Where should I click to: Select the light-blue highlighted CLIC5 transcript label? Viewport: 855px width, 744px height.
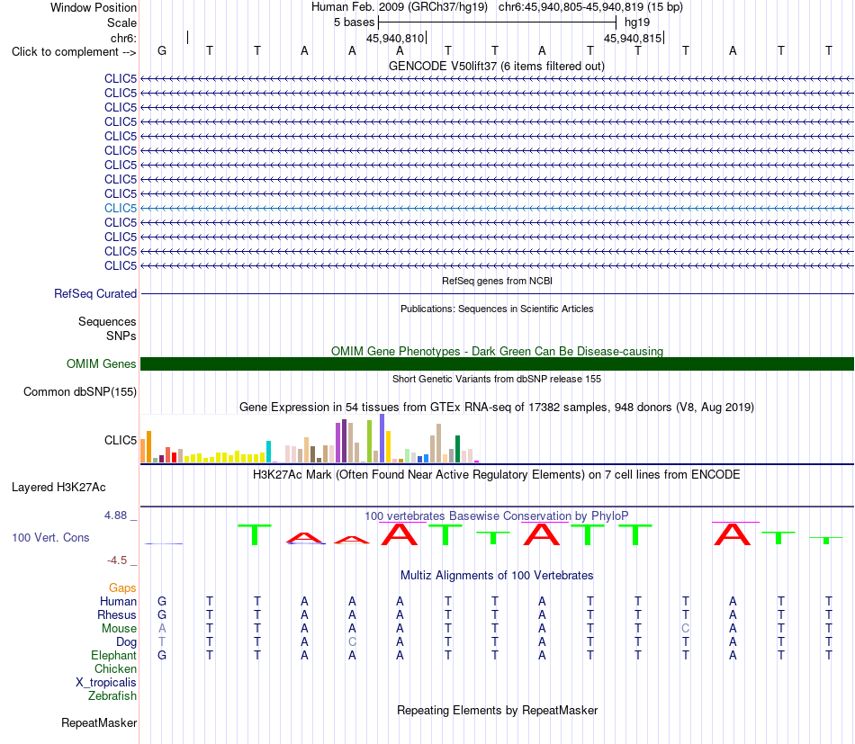coord(121,208)
